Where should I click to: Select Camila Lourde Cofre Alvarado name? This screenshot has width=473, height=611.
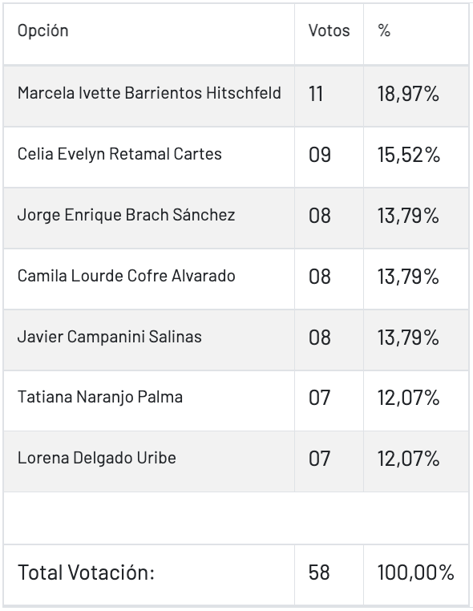126,276
